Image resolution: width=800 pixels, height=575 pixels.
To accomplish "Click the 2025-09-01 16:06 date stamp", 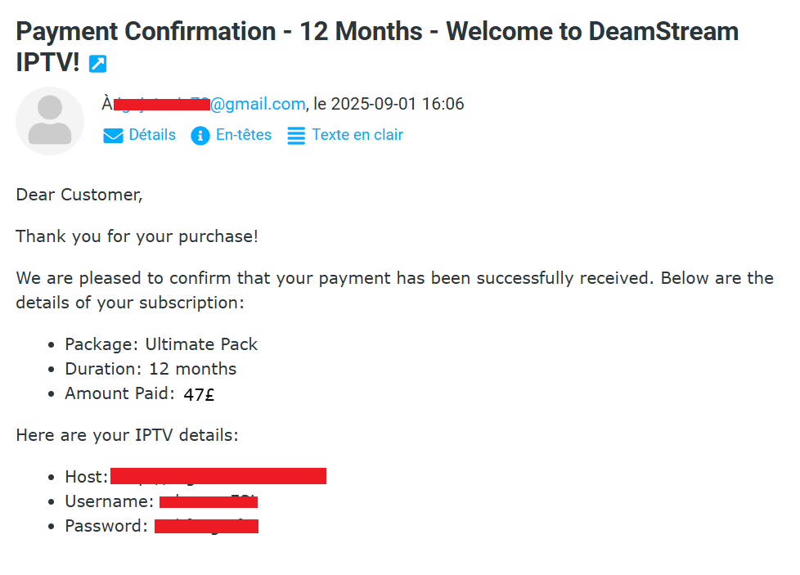I will point(398,104).
